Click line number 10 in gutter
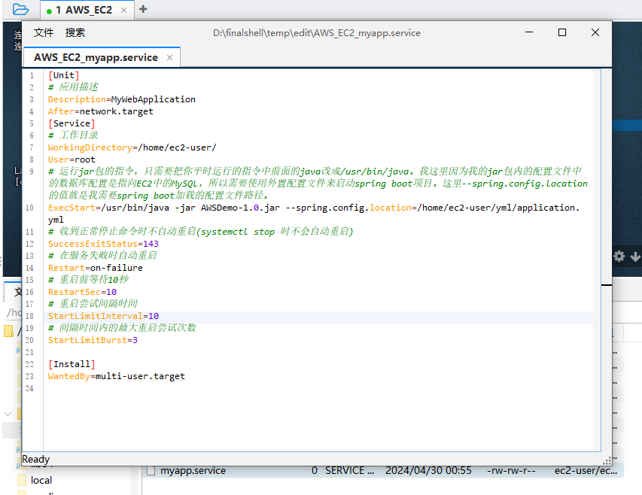This screenshot has height=495, width=642. click(x=29, y=208)
